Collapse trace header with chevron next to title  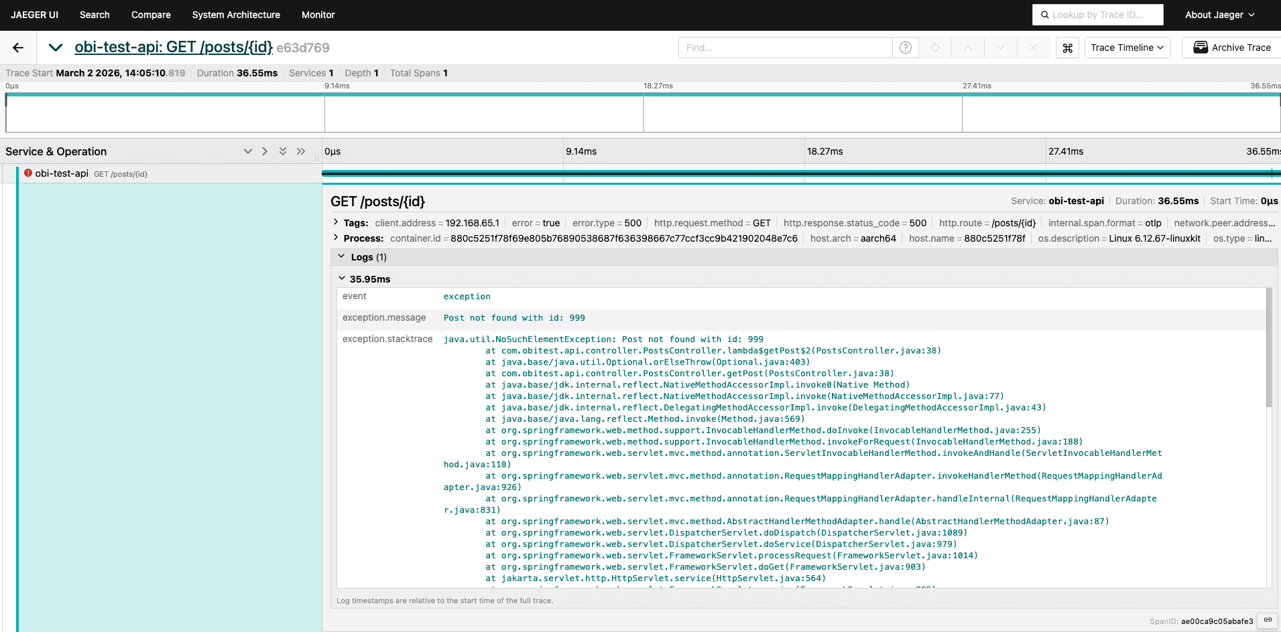pos(56,48)
